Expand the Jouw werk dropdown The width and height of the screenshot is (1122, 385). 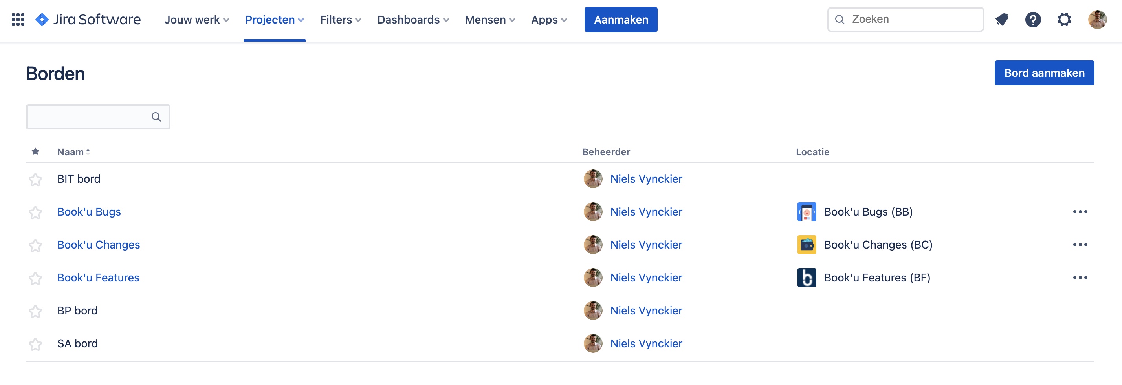196,20
